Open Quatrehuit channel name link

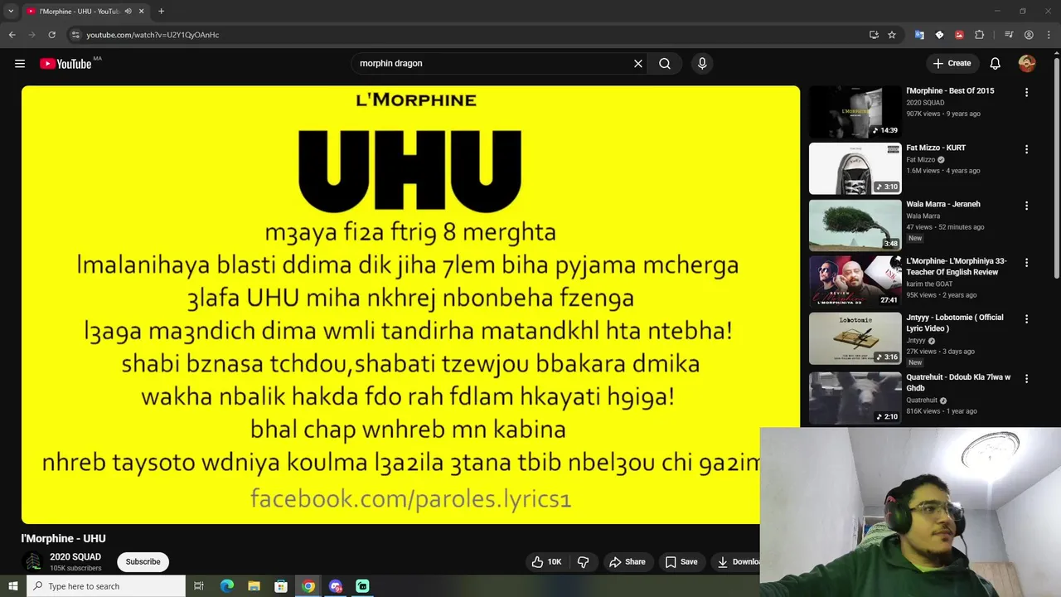[922, 400]
